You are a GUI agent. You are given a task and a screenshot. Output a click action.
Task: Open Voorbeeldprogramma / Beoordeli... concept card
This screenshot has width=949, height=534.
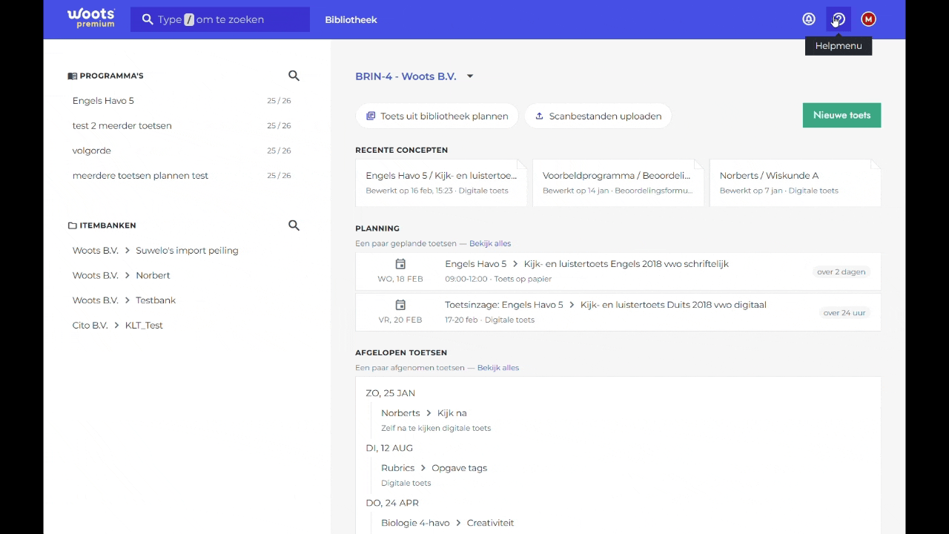tap(618, 182)
